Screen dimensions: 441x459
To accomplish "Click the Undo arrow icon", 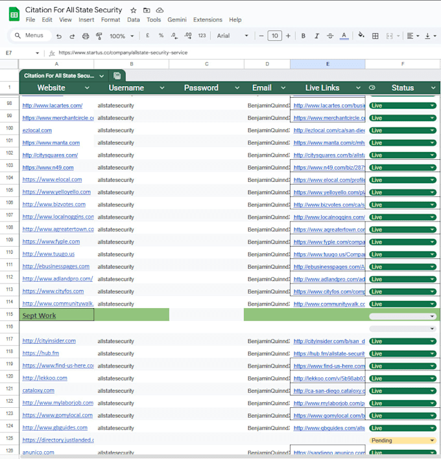I will 59,36.
